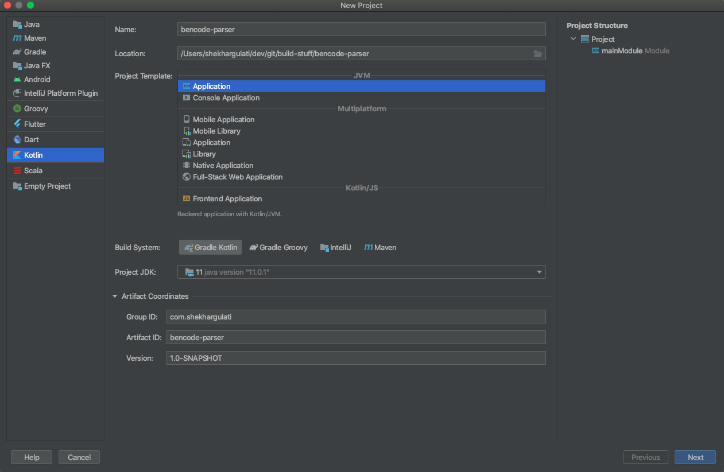
Task: Collapse the Project tree in Project Structure
Action: (x=572, y=38)
